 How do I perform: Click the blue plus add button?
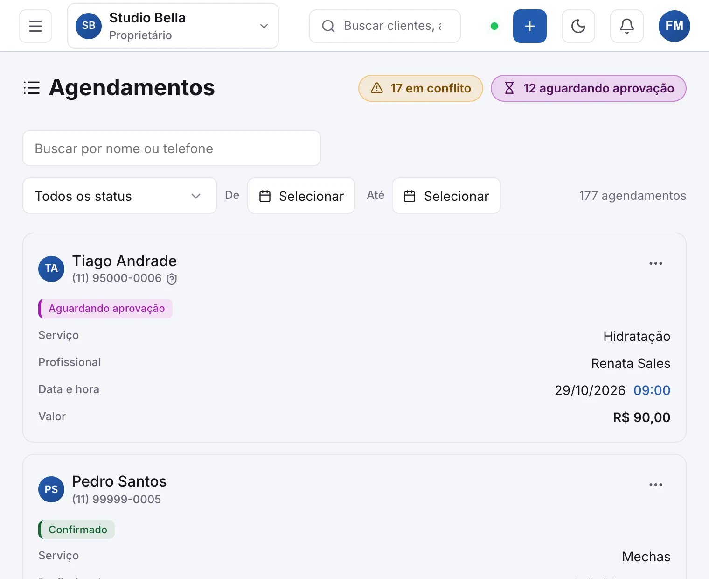[x=530, y=26]
